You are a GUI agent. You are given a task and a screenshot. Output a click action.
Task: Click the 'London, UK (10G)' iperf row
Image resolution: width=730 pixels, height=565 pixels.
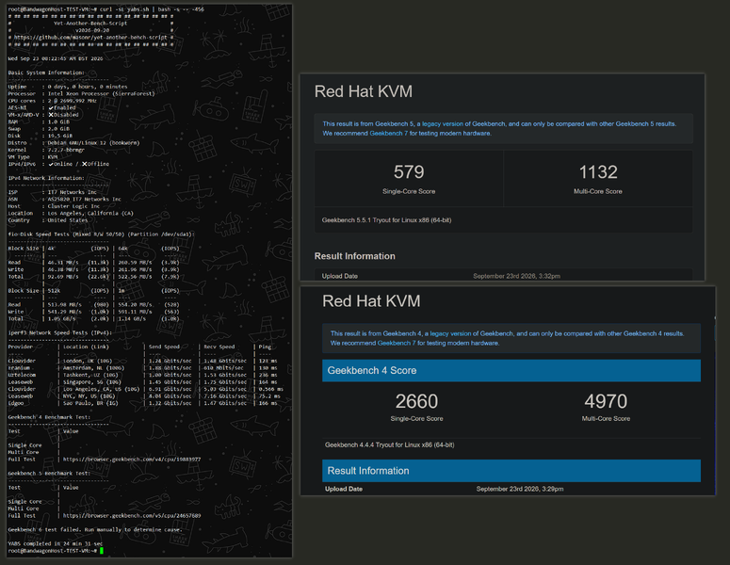(142, 361)
